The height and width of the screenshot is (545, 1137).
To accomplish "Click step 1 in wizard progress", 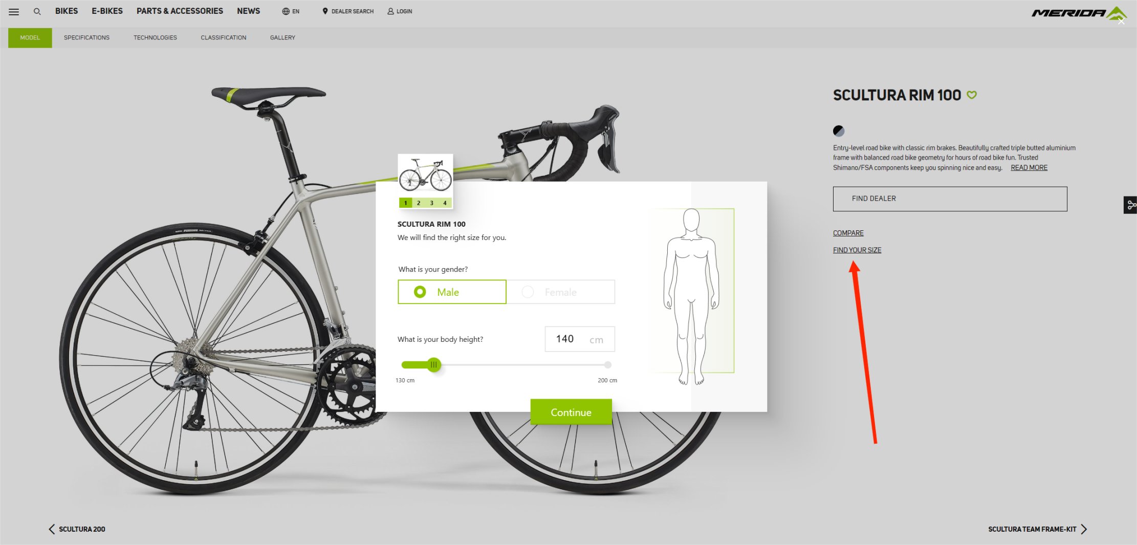I will coord(406,203).
